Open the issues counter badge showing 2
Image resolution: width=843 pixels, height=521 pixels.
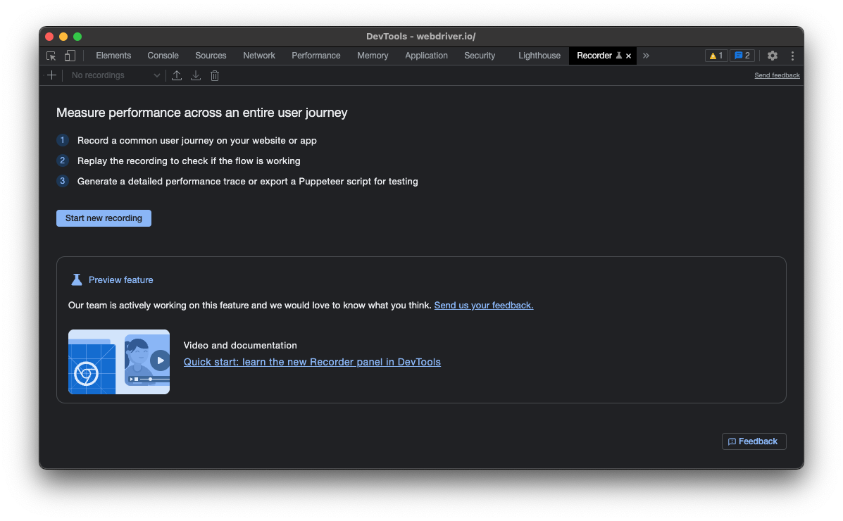tap(742, 56)
